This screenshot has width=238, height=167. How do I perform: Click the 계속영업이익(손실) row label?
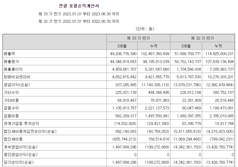[21, 147]
